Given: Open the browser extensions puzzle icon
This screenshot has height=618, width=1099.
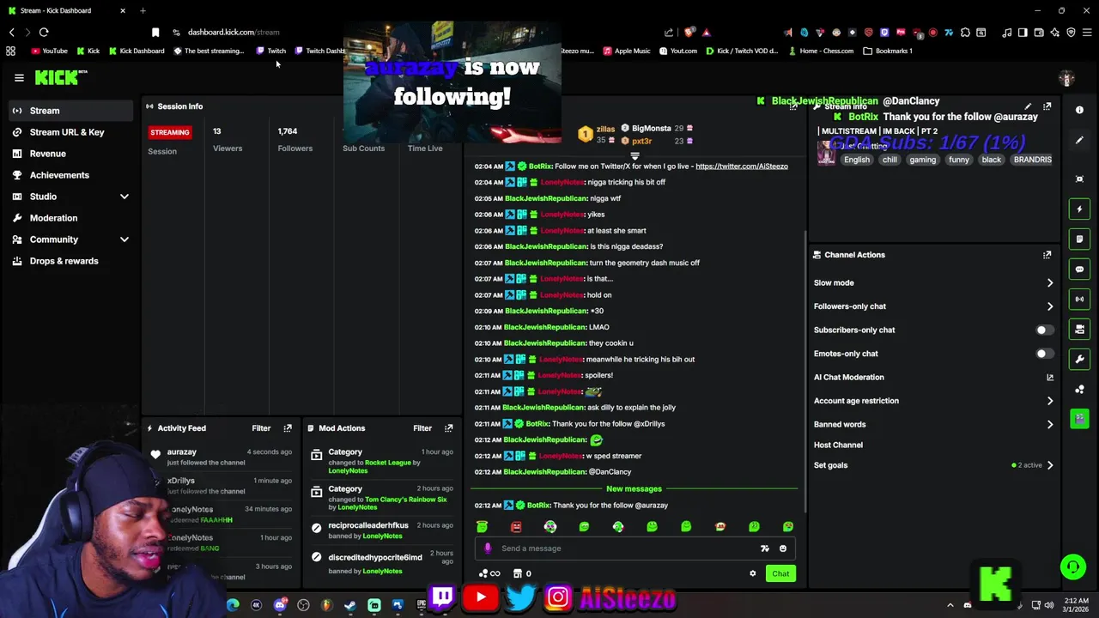Looking at the screenshot, I should (x=965, y=33).
